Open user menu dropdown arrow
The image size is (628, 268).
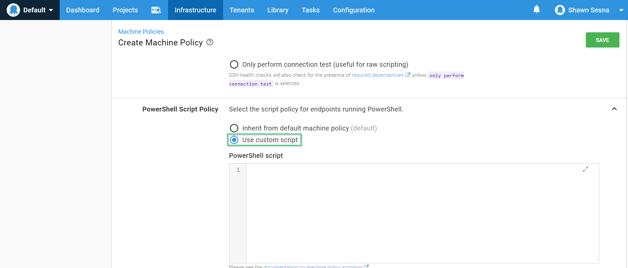(x=621, y=10)
